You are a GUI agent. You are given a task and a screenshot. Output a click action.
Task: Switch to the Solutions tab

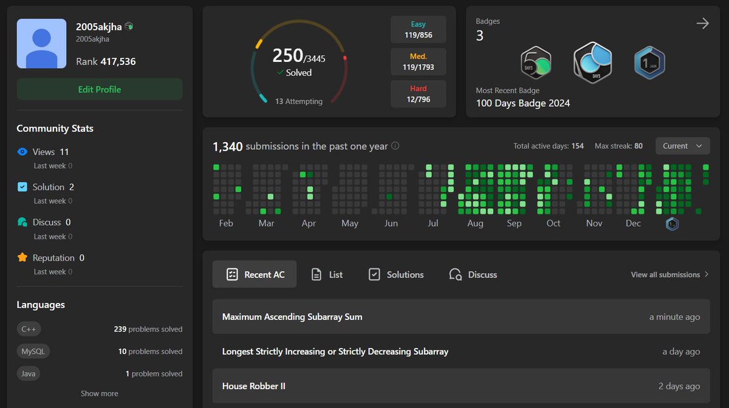pyautogui.click(x=396, y=274)
